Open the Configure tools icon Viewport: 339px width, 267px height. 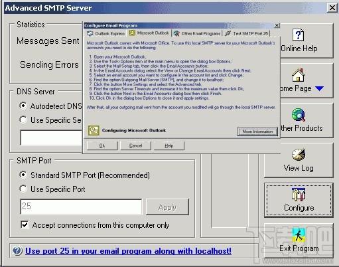(299, 195)
